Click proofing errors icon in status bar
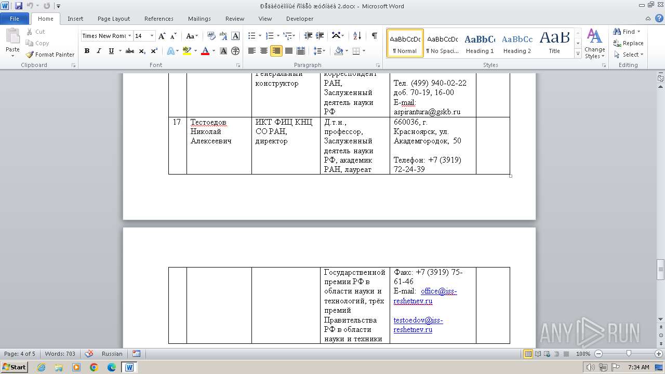Viewport: 665px width, 374px height. [89, 354]
